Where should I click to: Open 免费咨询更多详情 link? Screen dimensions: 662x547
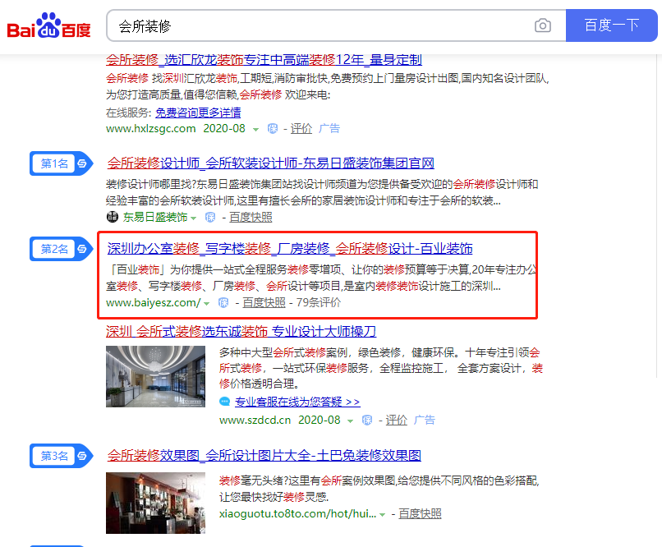[198, 113]
